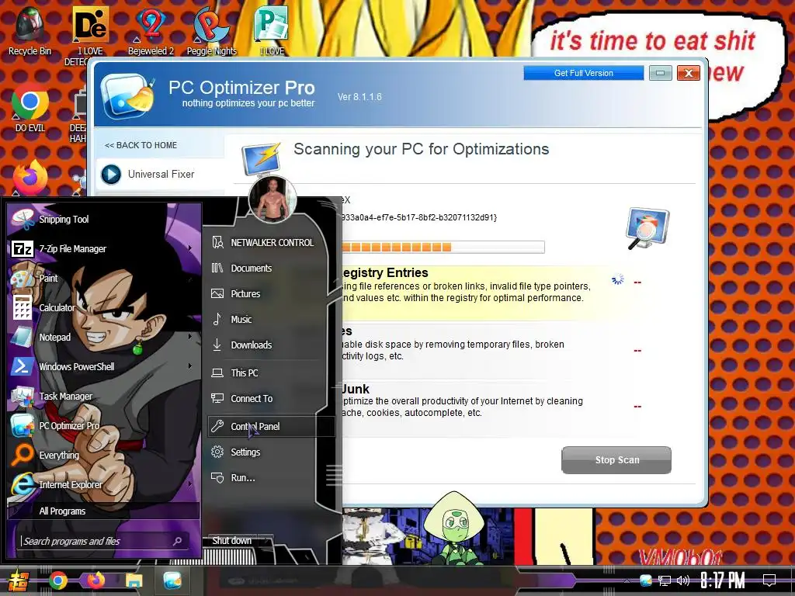
Task: Click the 8:17 PM taskbar clock
Action: pos(723,580)
